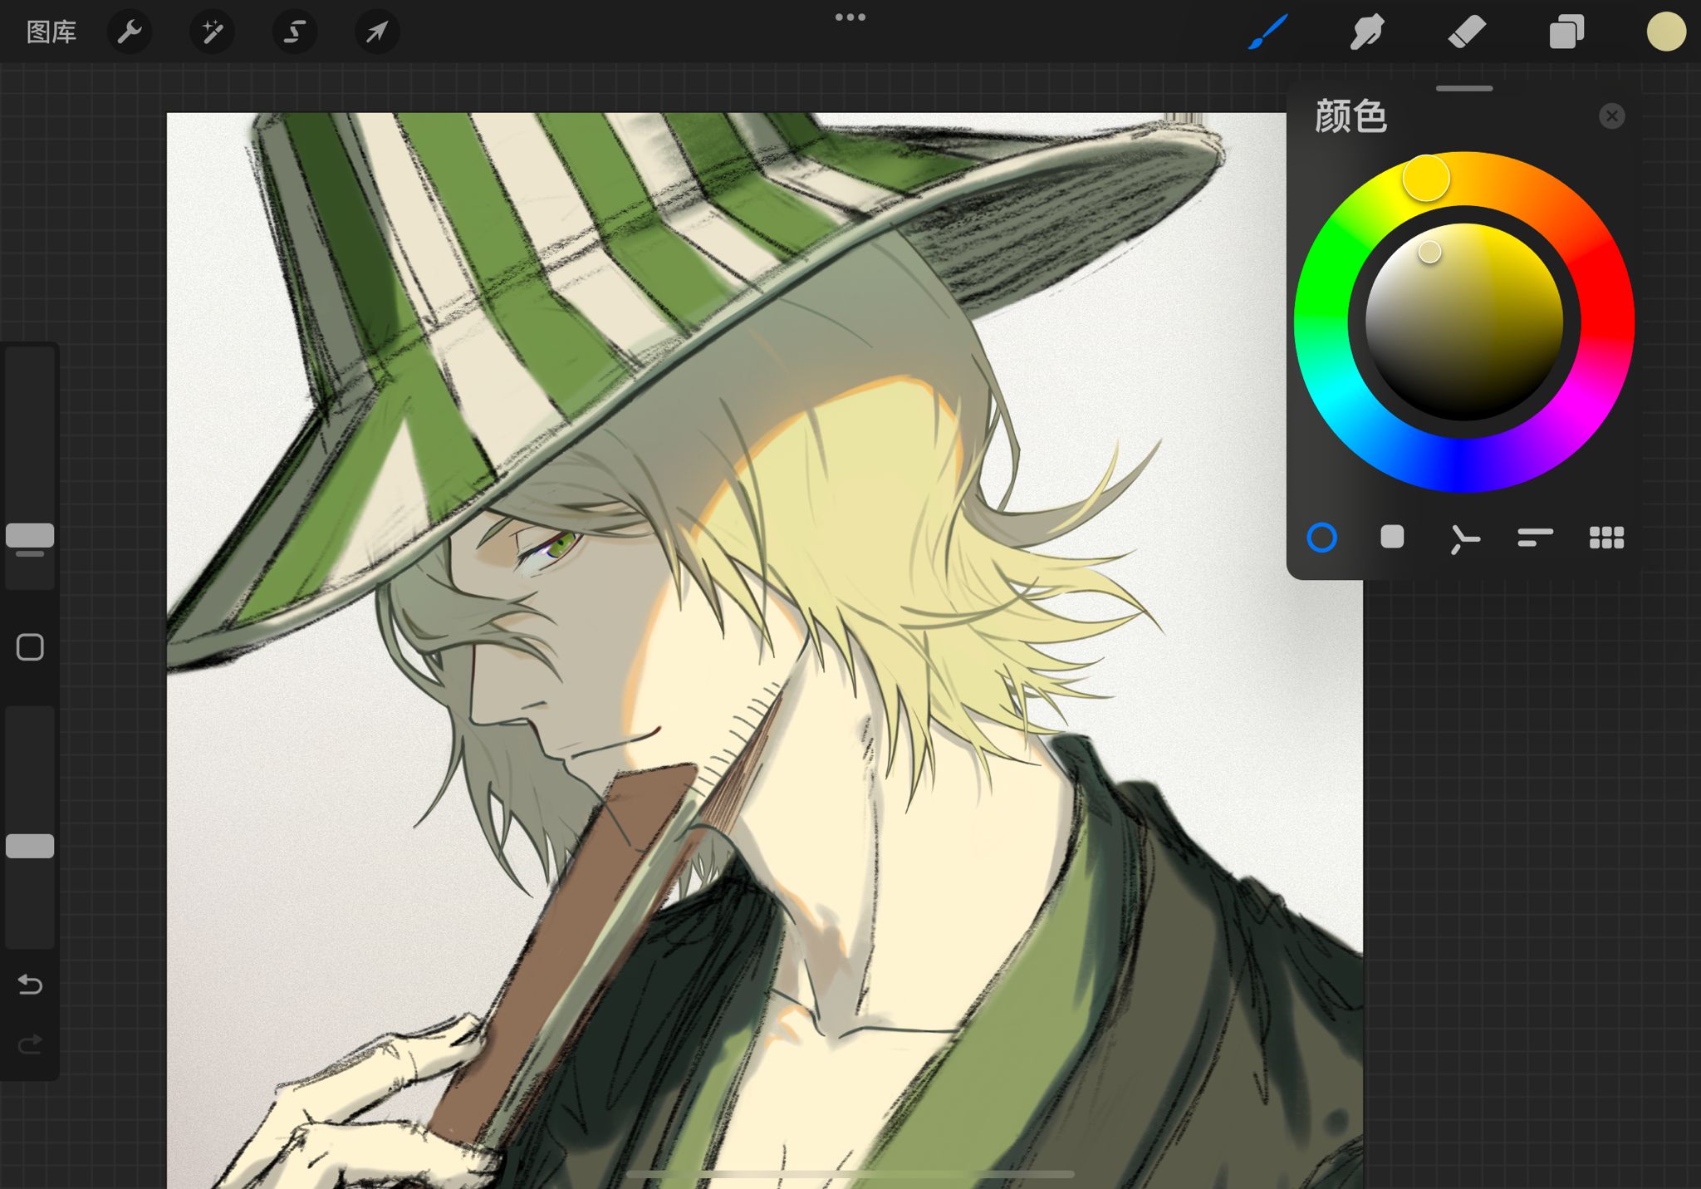Select the Smudge finger tool
1701x1189 pixels.
tap(1367, 32)
